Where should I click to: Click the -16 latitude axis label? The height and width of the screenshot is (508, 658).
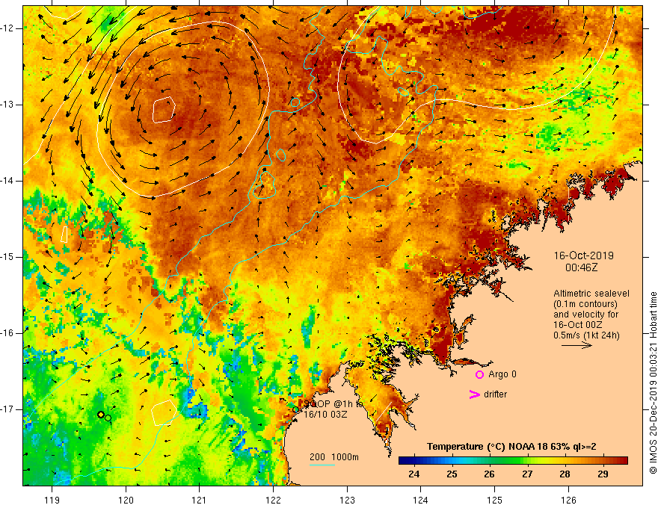pos(7,333)
